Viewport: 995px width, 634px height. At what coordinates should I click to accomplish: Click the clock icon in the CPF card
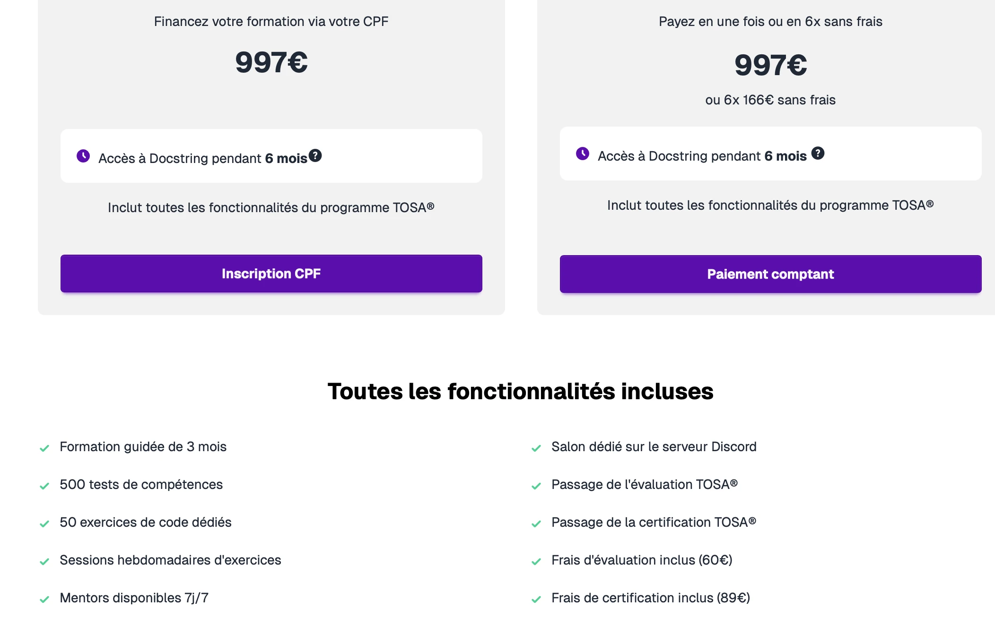click(83, 156)
